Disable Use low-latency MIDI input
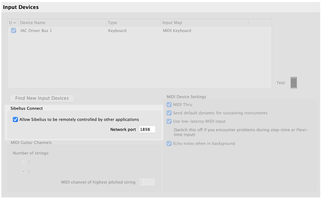 pos(169,121)
